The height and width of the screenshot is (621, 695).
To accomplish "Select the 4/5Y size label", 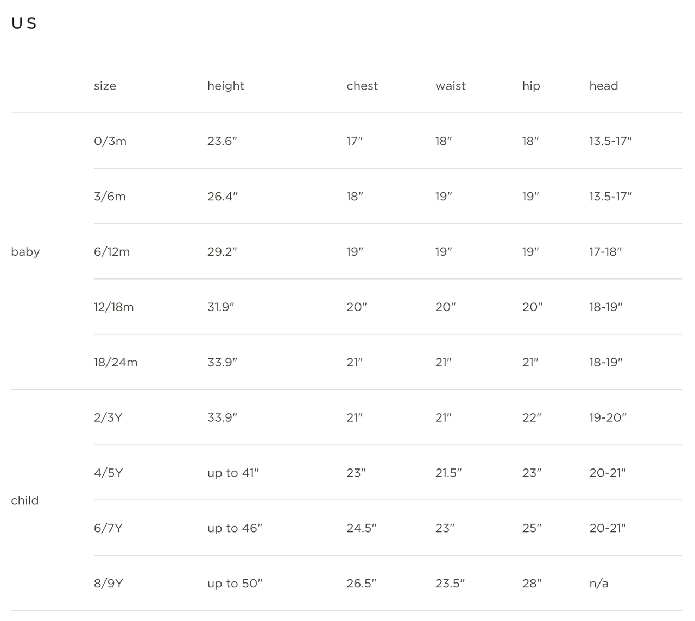I will click(108, 473).
